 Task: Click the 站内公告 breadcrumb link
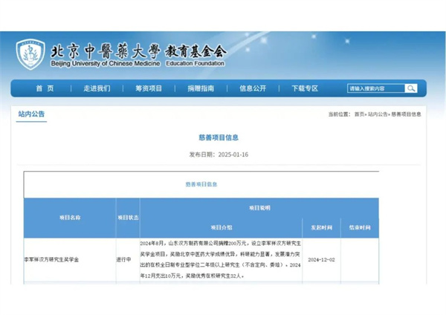click(378, 114)
